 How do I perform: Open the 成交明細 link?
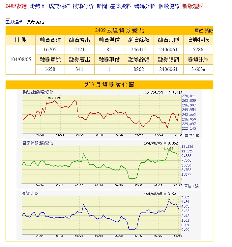59,6
